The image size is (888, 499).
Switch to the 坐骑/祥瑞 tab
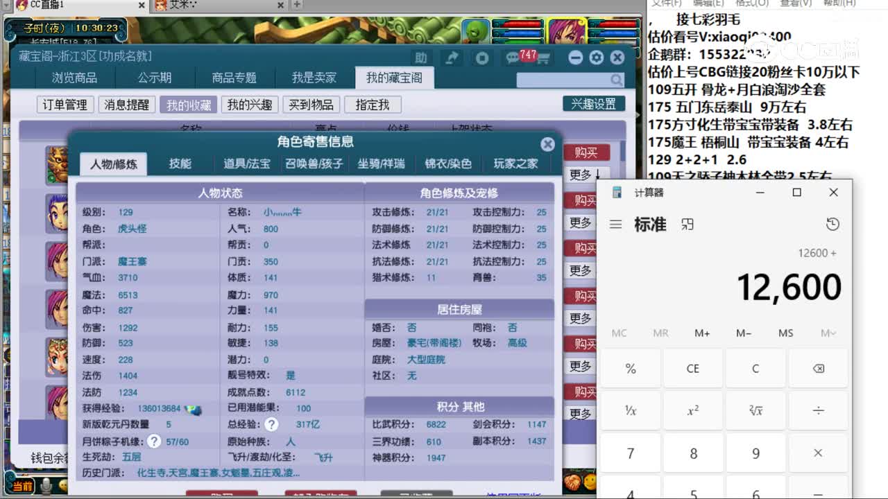(x=381, y=164)
